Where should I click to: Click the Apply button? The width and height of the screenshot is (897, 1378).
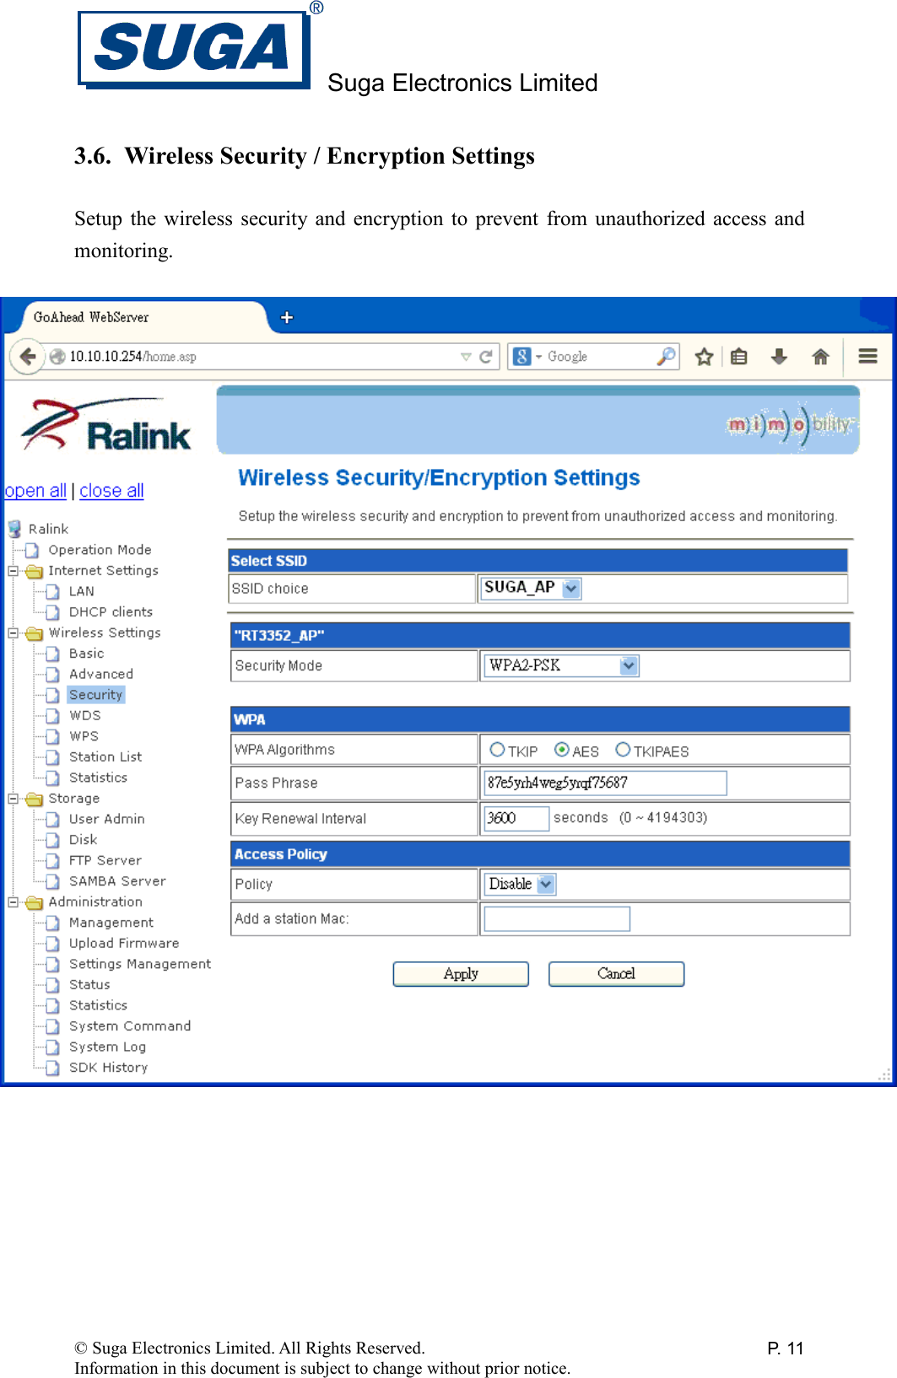pos(461,973)
